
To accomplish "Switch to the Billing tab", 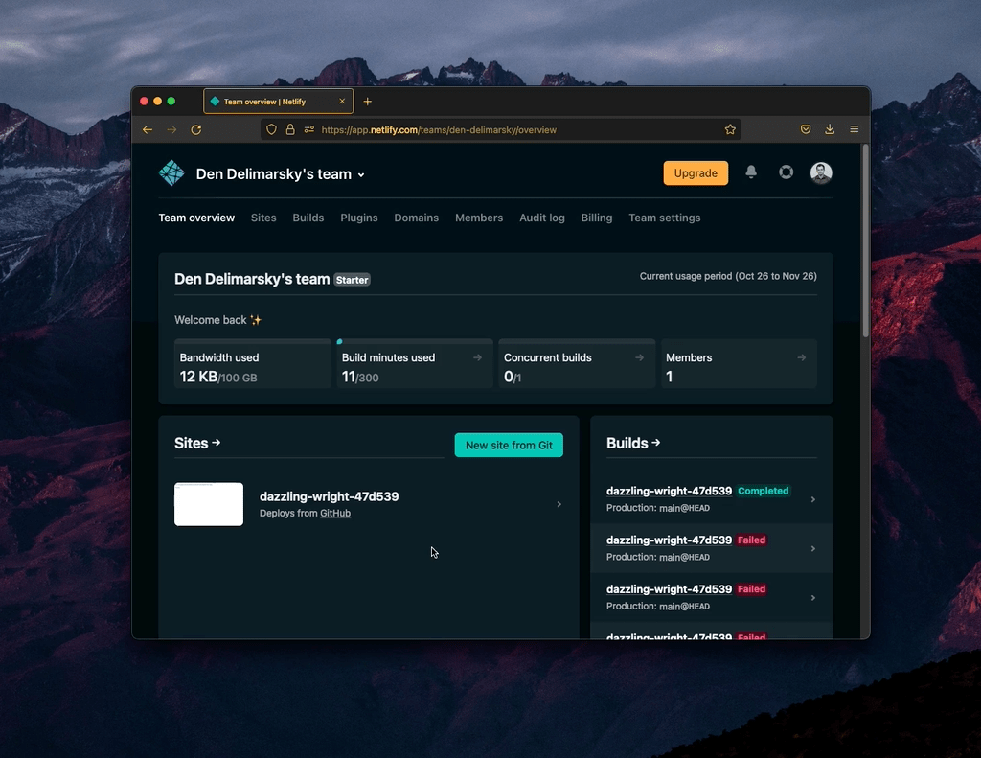I will 596,218.
